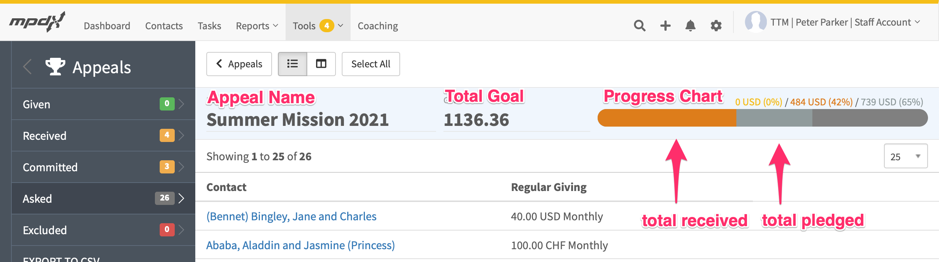Open notifications bell icon
The width and height of the screenshot is (939, 262).
[690, 26]
